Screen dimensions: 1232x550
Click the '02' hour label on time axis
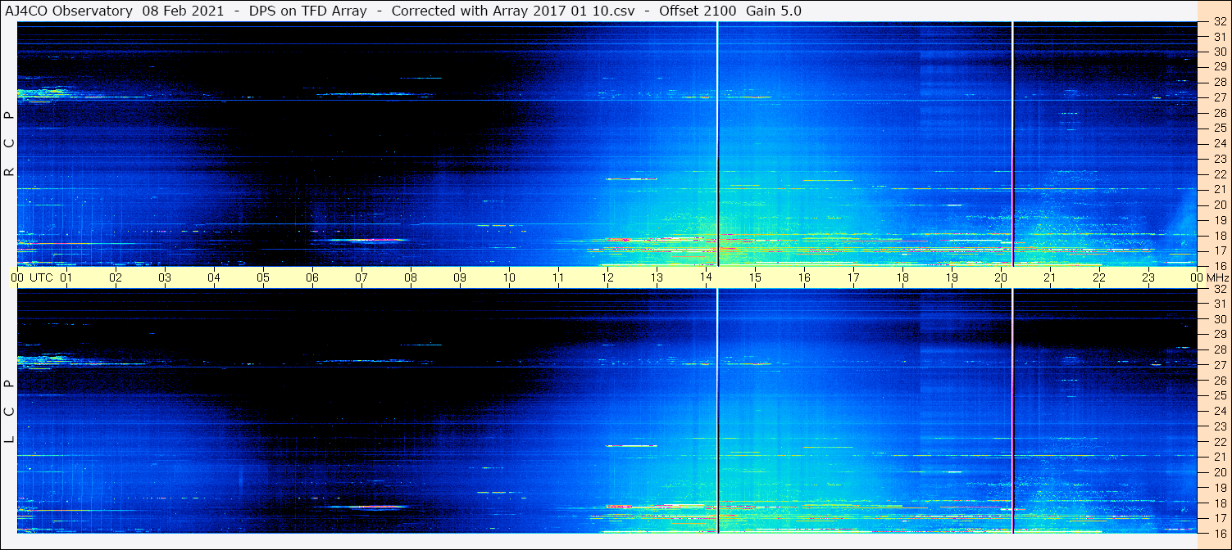pos(116,277)
